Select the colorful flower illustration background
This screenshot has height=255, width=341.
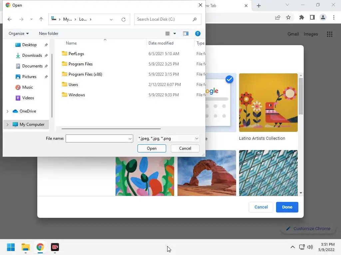[x=145, y=176]
